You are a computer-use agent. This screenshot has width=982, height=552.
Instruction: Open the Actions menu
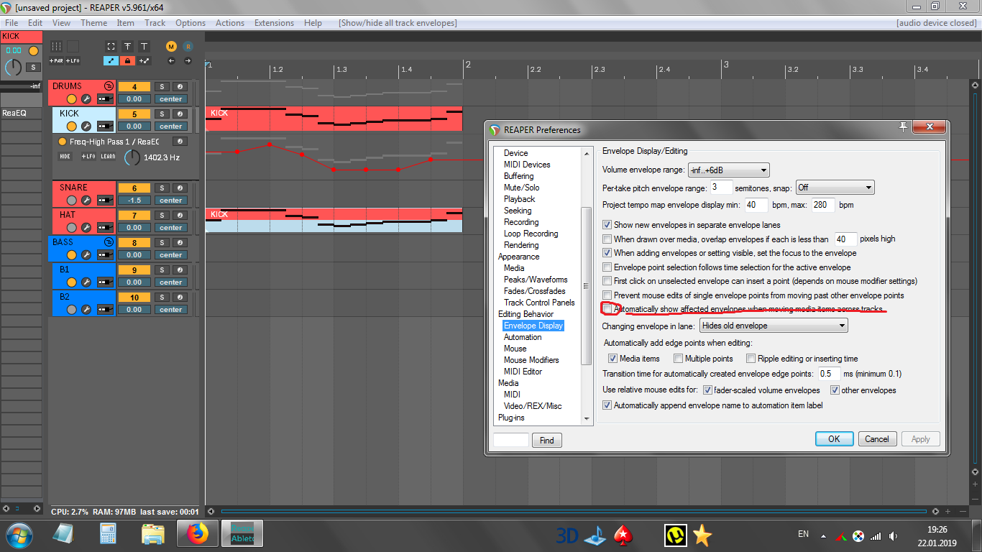[230, 23]
